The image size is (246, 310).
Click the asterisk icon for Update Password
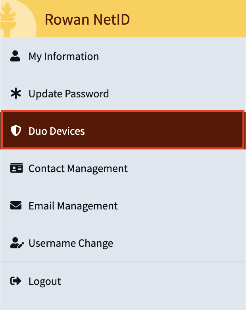tap(15, 94)
